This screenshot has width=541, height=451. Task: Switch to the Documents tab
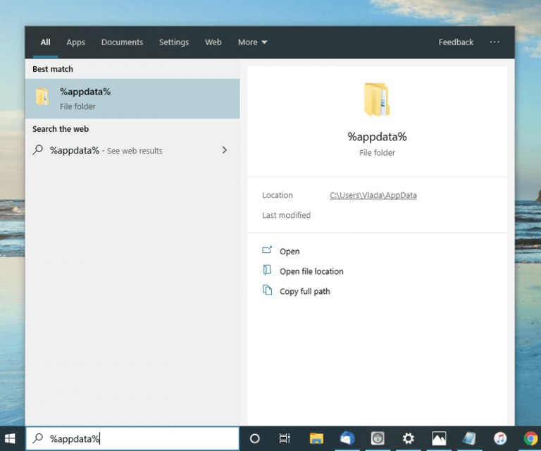[122, 42]
